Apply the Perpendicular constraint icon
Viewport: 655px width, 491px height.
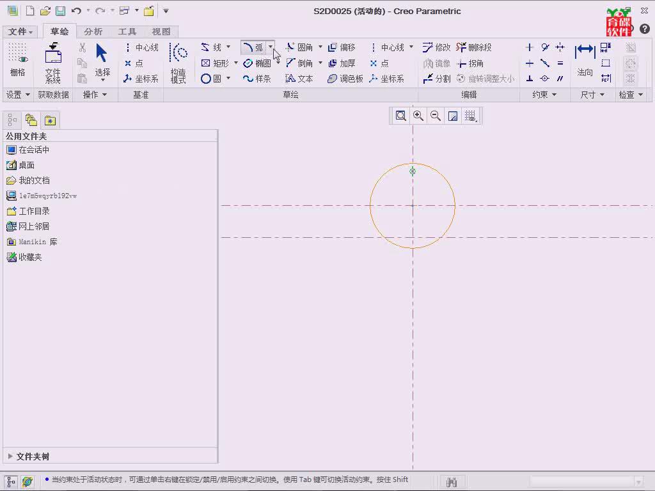pyautogui.click(x=530, y=79)
